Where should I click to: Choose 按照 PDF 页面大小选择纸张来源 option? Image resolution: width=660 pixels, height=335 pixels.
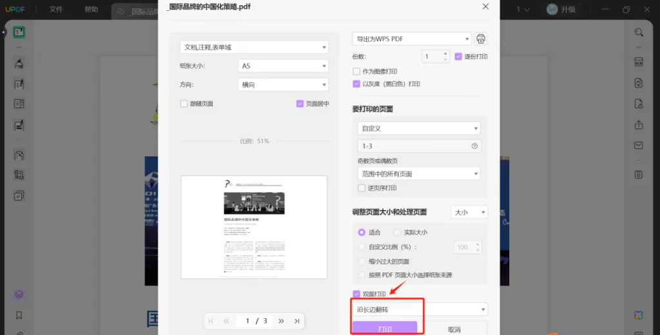[362, 275]
